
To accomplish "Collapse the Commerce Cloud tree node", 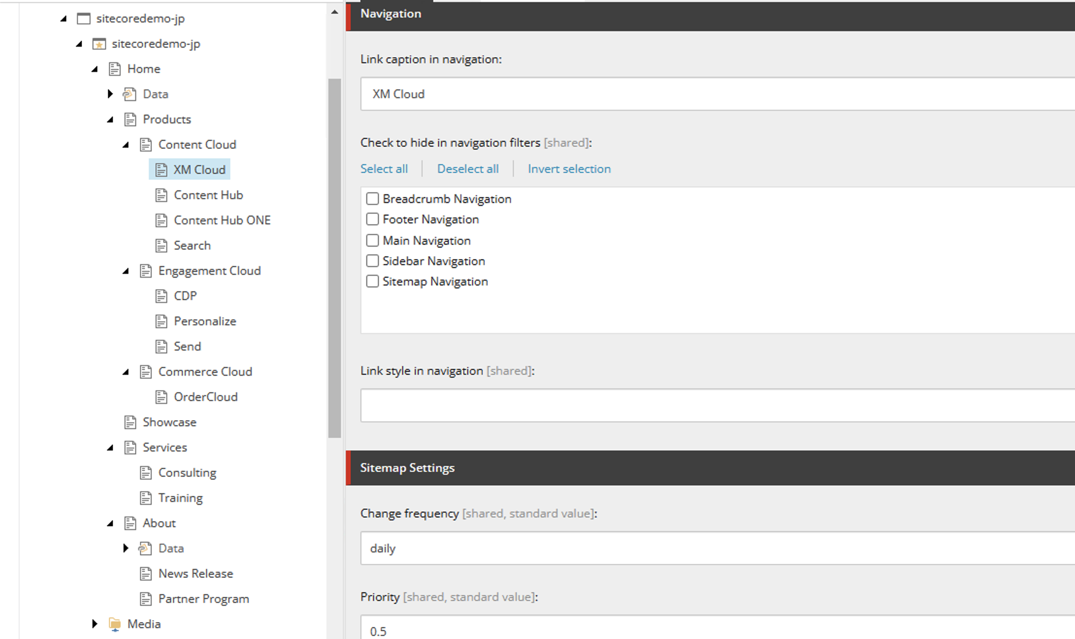I will point(126,372).
